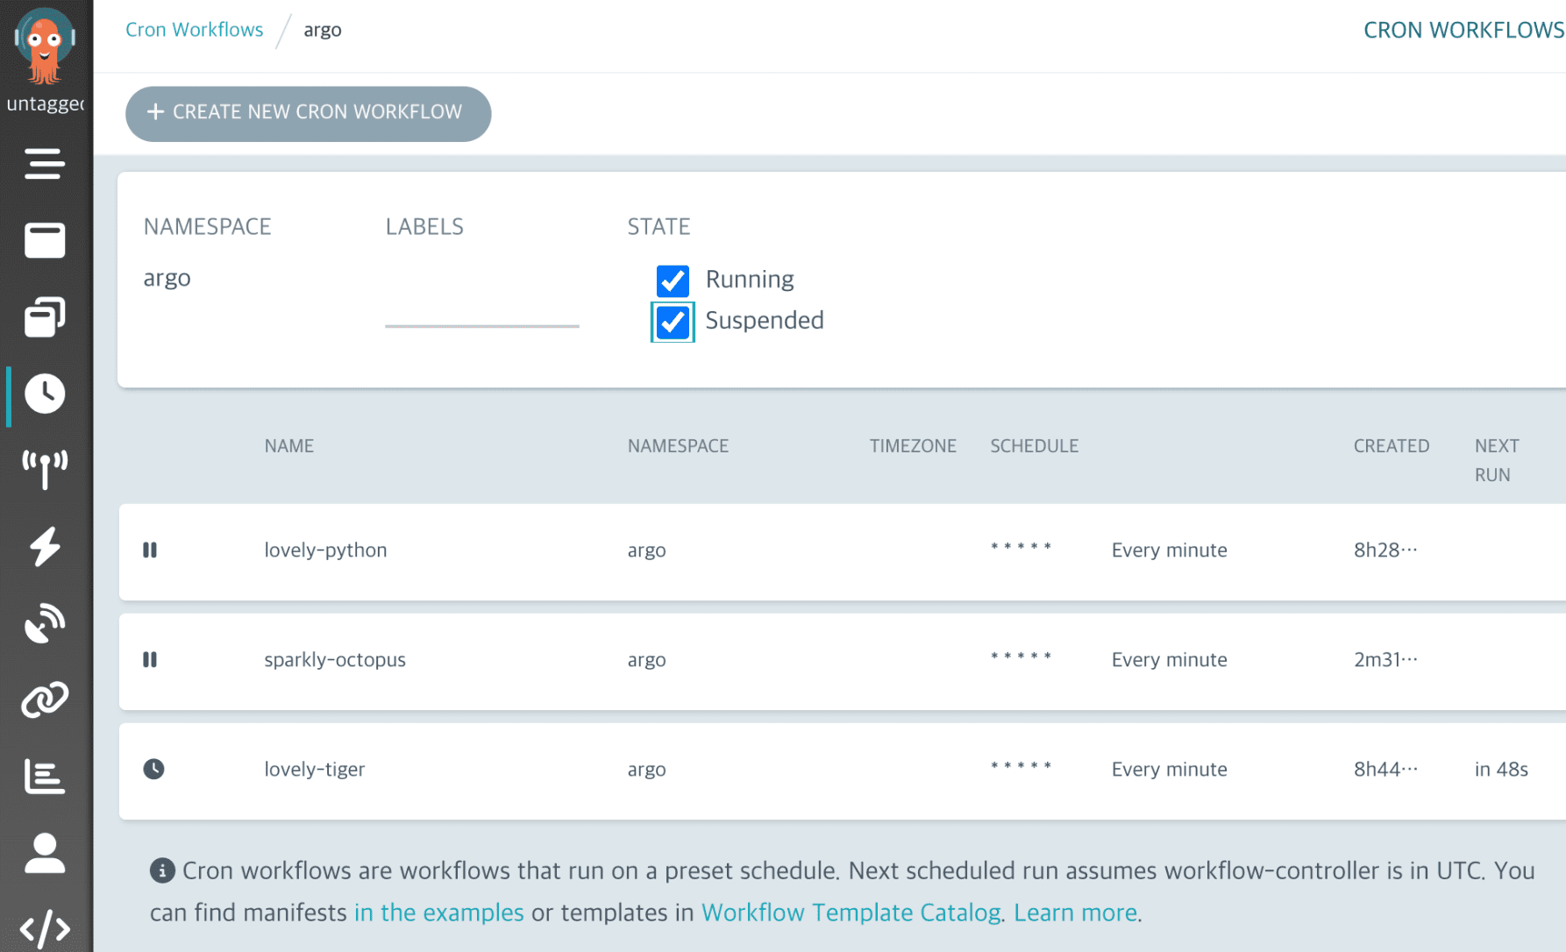
Task: Click the info icon before the help text
Action: point(162,870)
